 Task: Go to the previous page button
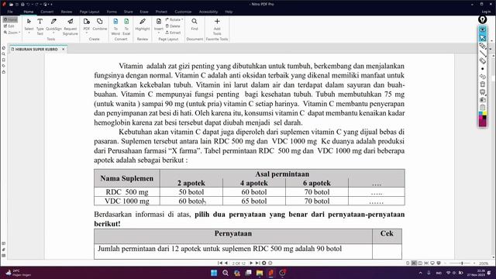[226, 263]
